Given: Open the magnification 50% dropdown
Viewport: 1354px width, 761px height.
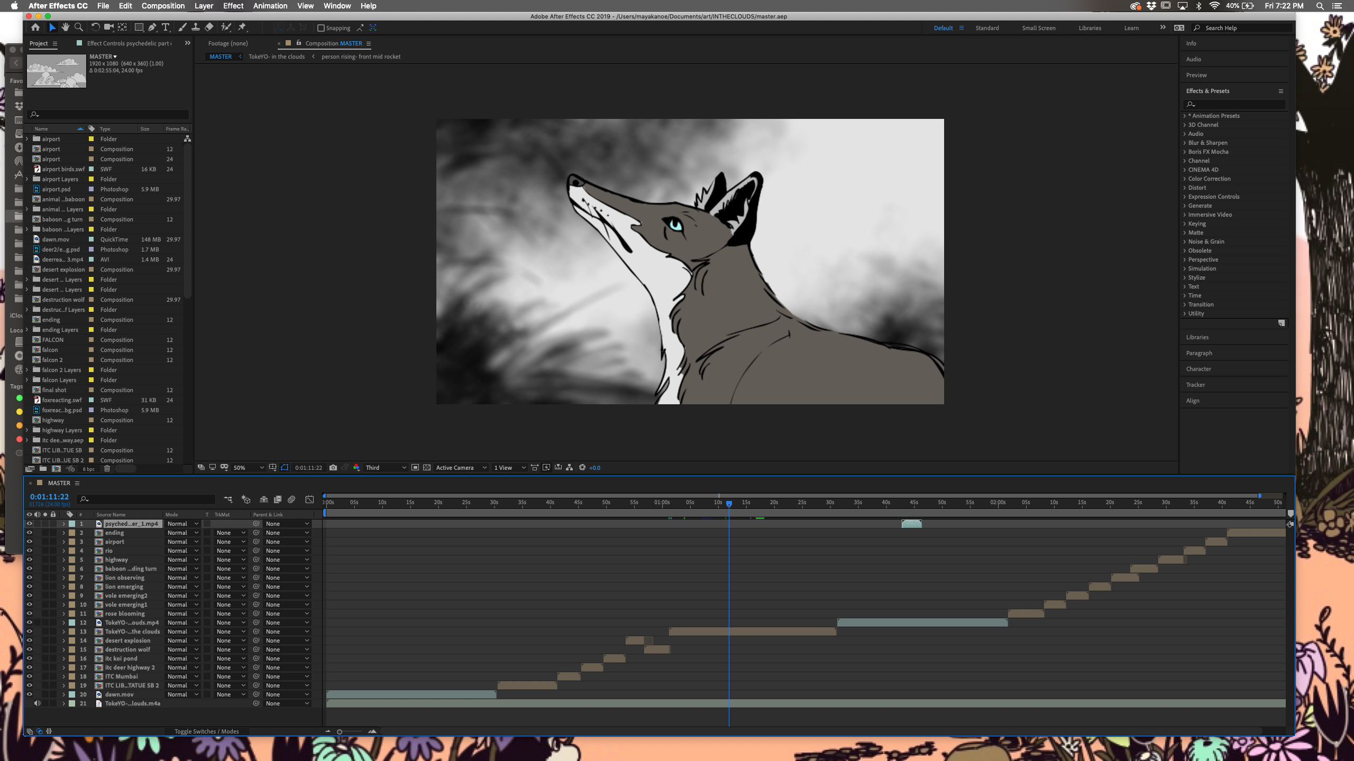Looking at the screenshot, I should pyautogui.click(x=248, y=468).
